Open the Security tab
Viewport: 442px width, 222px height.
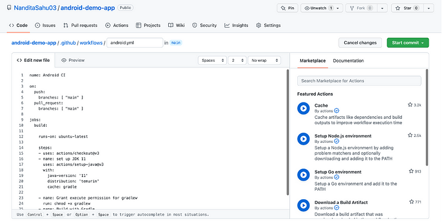tap(204, 25)
